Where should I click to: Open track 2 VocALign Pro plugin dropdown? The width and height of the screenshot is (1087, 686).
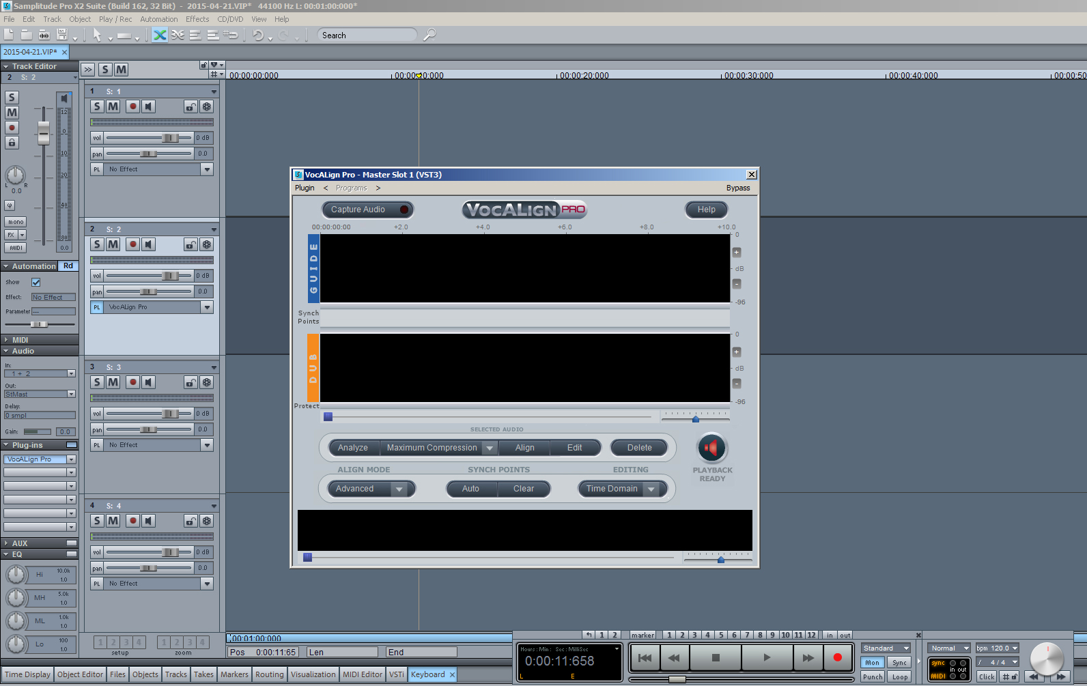207,307
